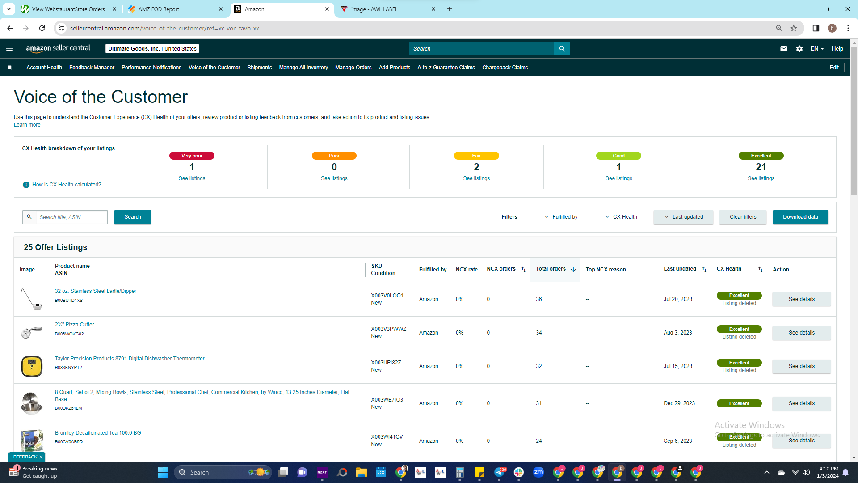
Task: Switch to AMZ EOD Report tab
Action: (175, 9)
